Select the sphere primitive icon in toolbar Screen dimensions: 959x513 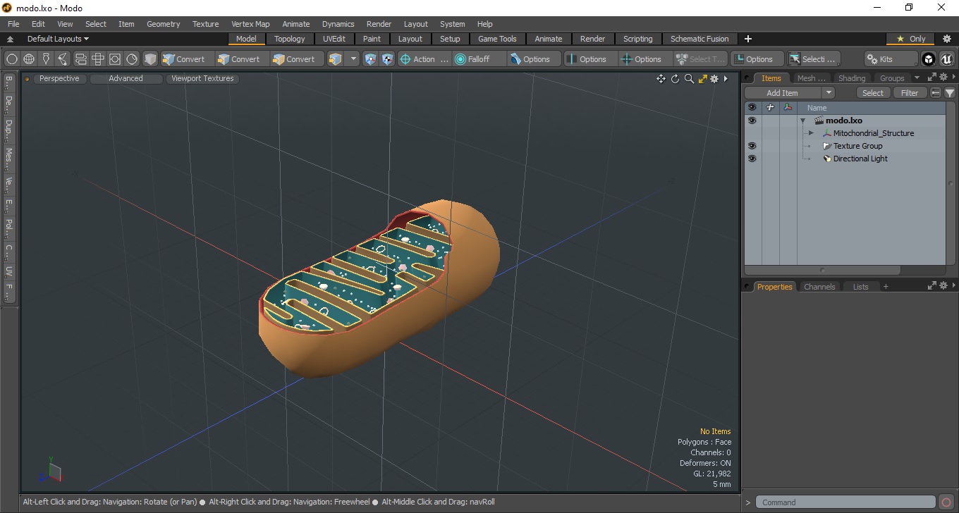point(12,59)
